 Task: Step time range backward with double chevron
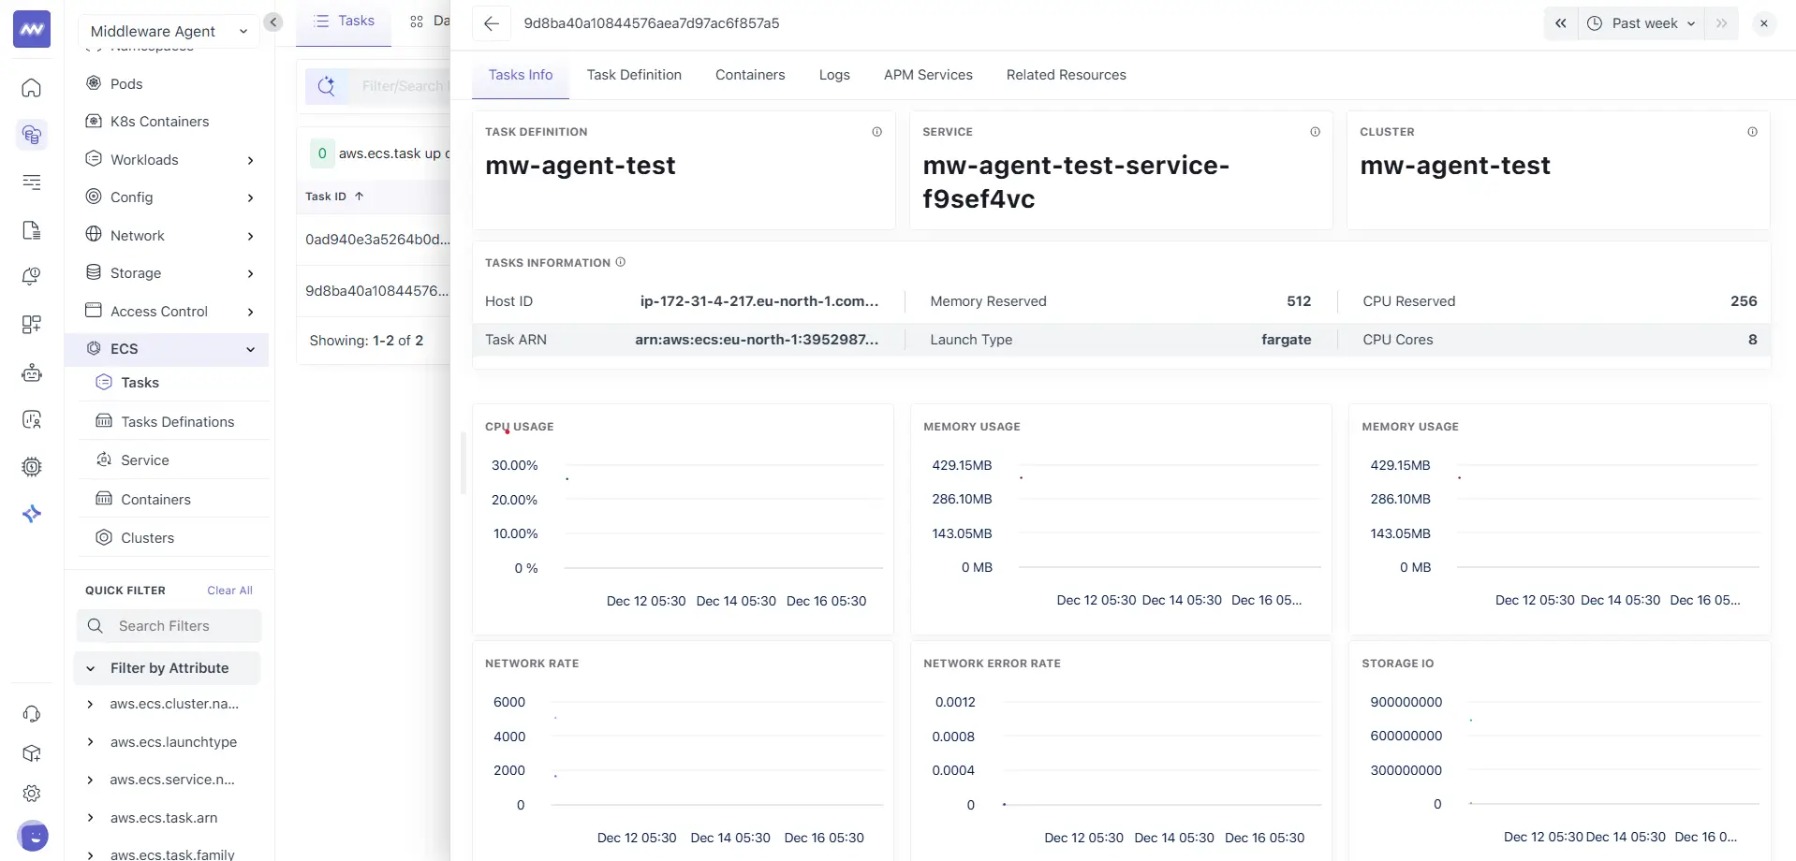(1560, 23)
